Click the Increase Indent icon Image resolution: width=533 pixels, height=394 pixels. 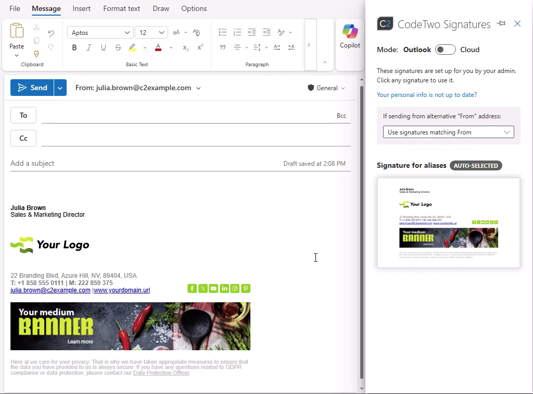tap(266, 32)
